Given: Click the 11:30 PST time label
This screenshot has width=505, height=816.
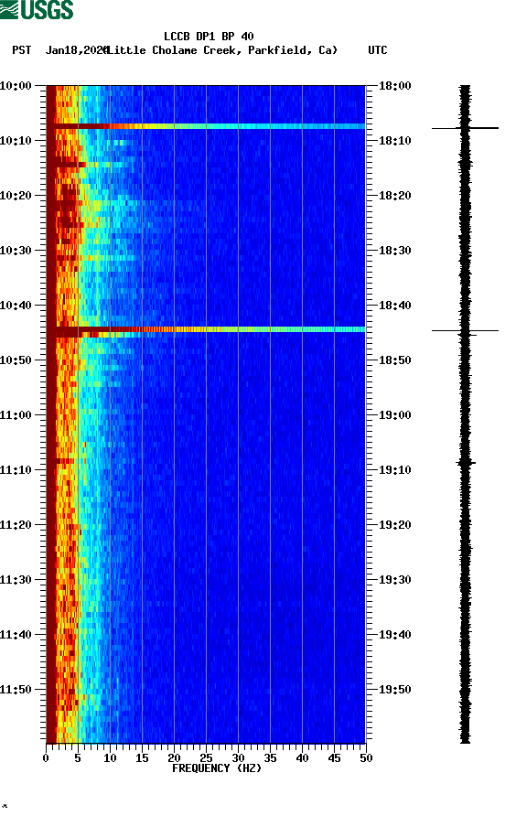Looking at the screenshot, I should [x=16, y=580].
